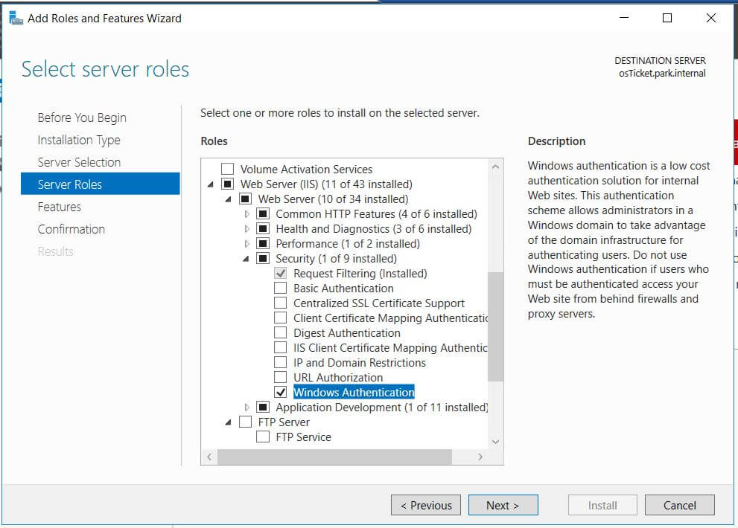Click the roles list scroll up arrow
The height and width of the screenshot is (528, 738).
[496, 167]
